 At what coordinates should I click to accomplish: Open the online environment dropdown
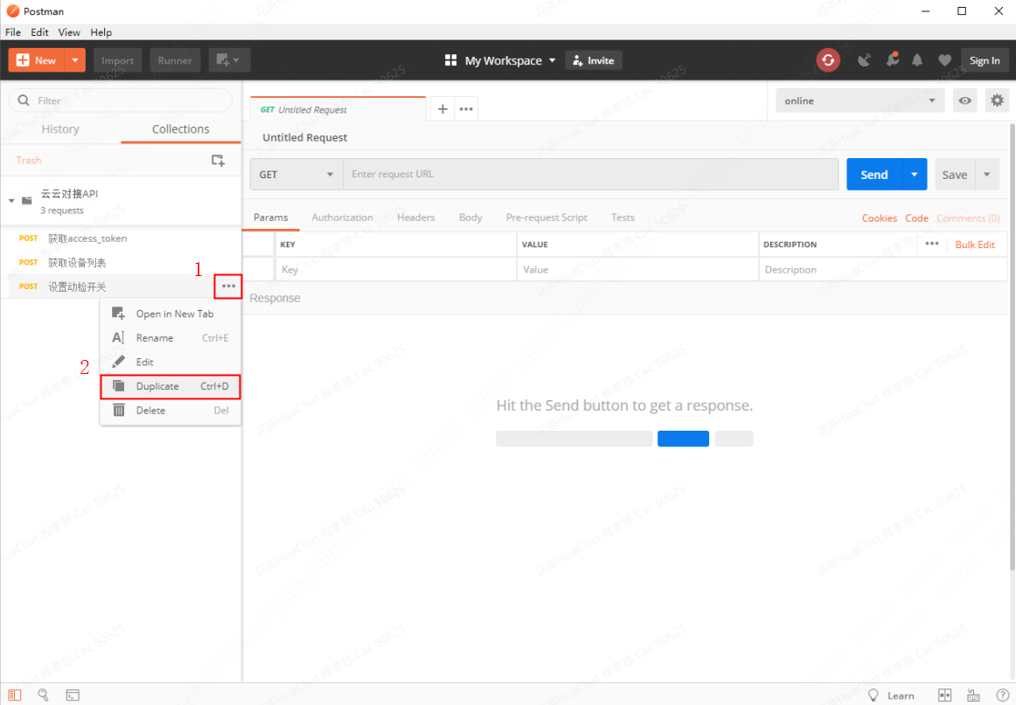[859, 101]
